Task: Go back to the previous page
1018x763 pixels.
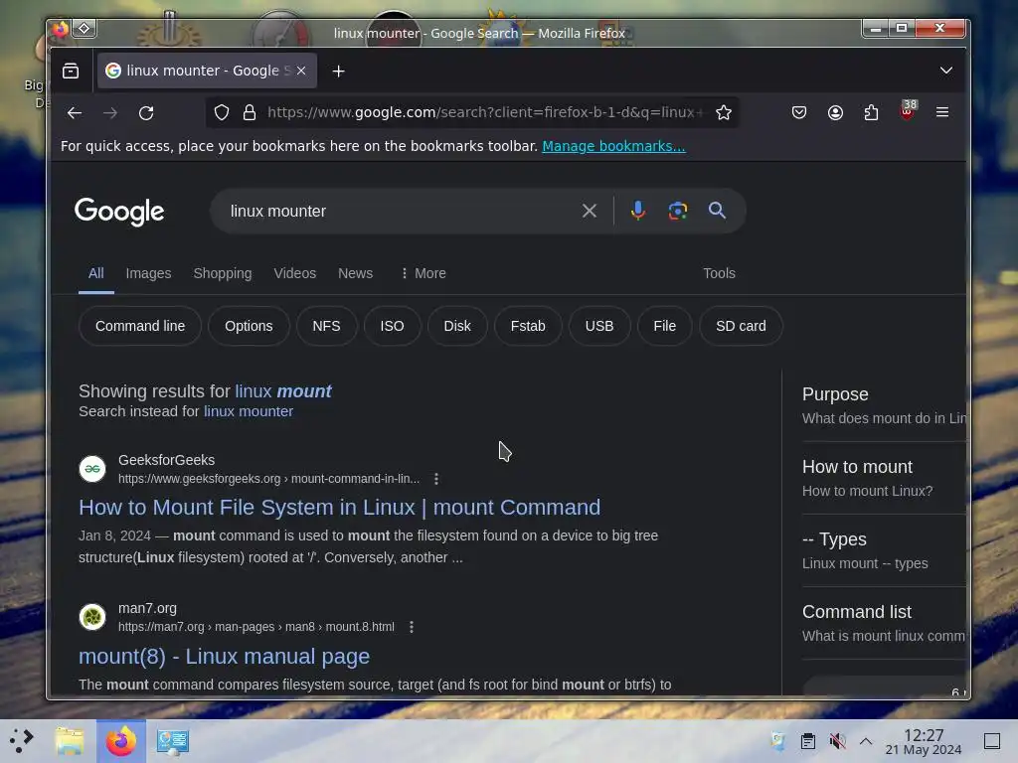Action: pyautogui.click(x=74, y=113)
